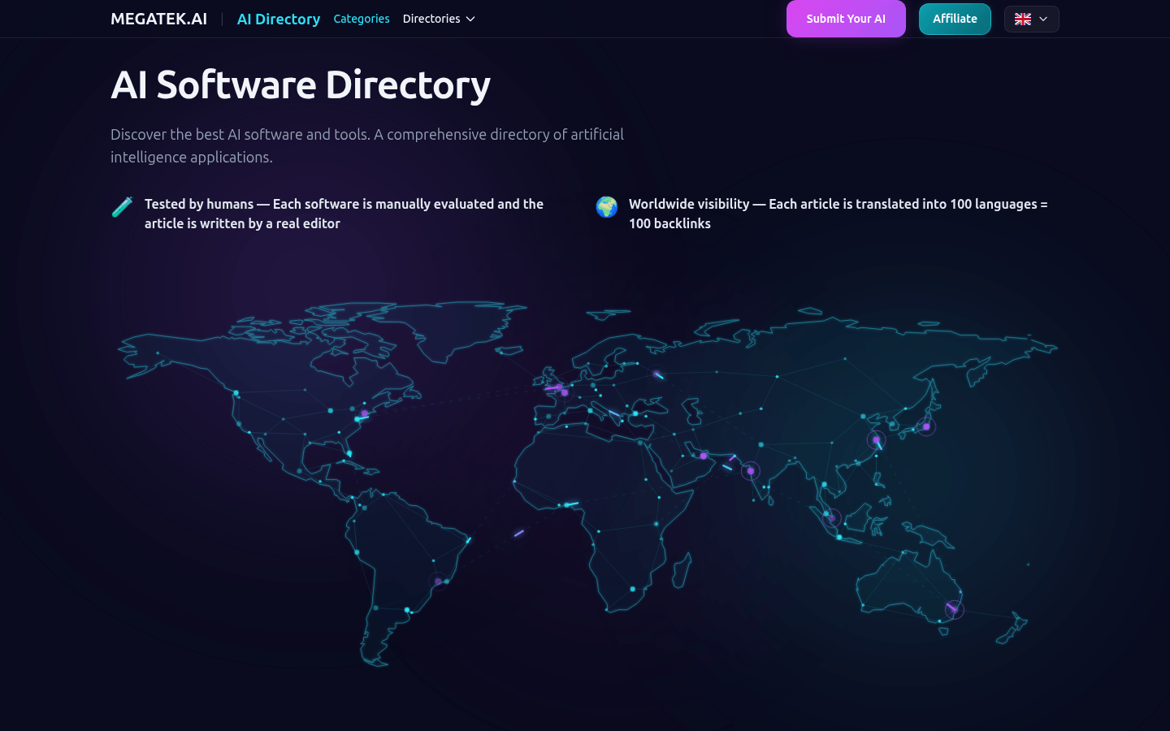Image resolution: width=1170 pixels, height=731 pixels.
Task: Click the globe icon beside Worldwide visibility
Action: [606, 207]
